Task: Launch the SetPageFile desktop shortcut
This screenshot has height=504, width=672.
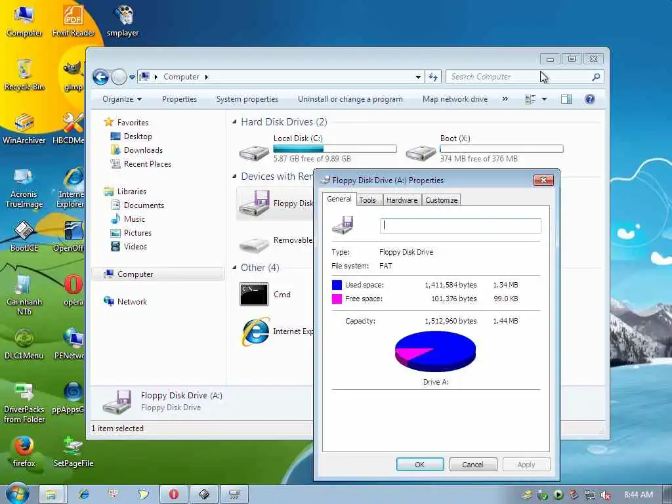Action: point(73,451)
